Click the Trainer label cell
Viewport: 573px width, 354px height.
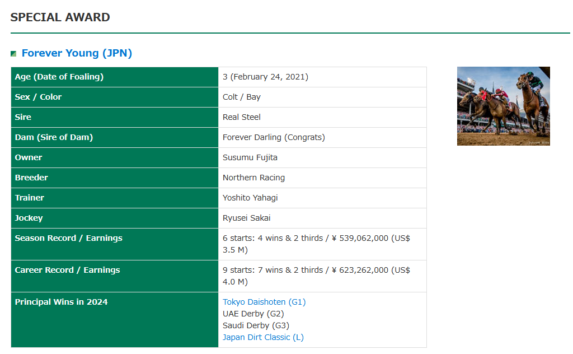click(x=115, y=198)
